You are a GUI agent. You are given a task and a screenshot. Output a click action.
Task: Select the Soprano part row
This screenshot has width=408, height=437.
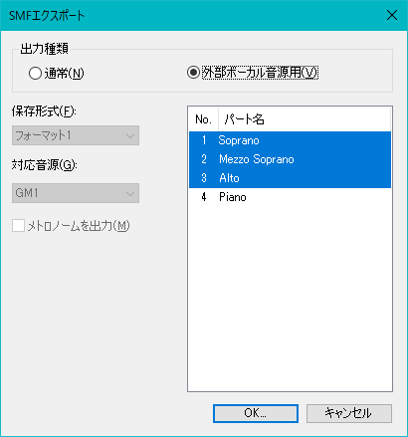tap(290, 140)
